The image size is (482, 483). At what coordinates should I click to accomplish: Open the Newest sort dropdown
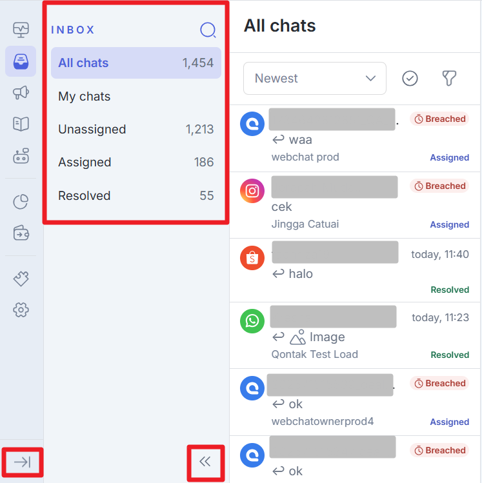(314, 79)
